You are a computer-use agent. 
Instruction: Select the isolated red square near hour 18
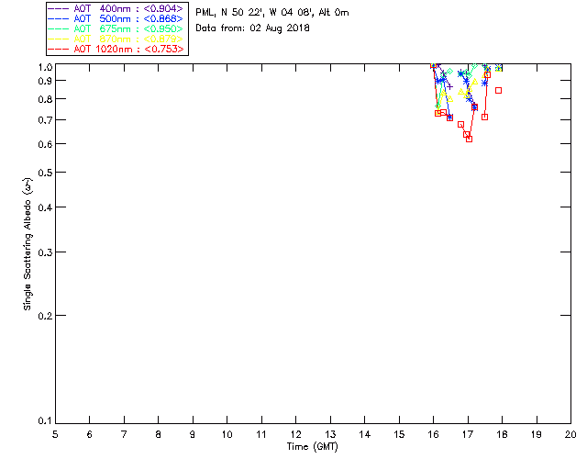coord(498,90)
